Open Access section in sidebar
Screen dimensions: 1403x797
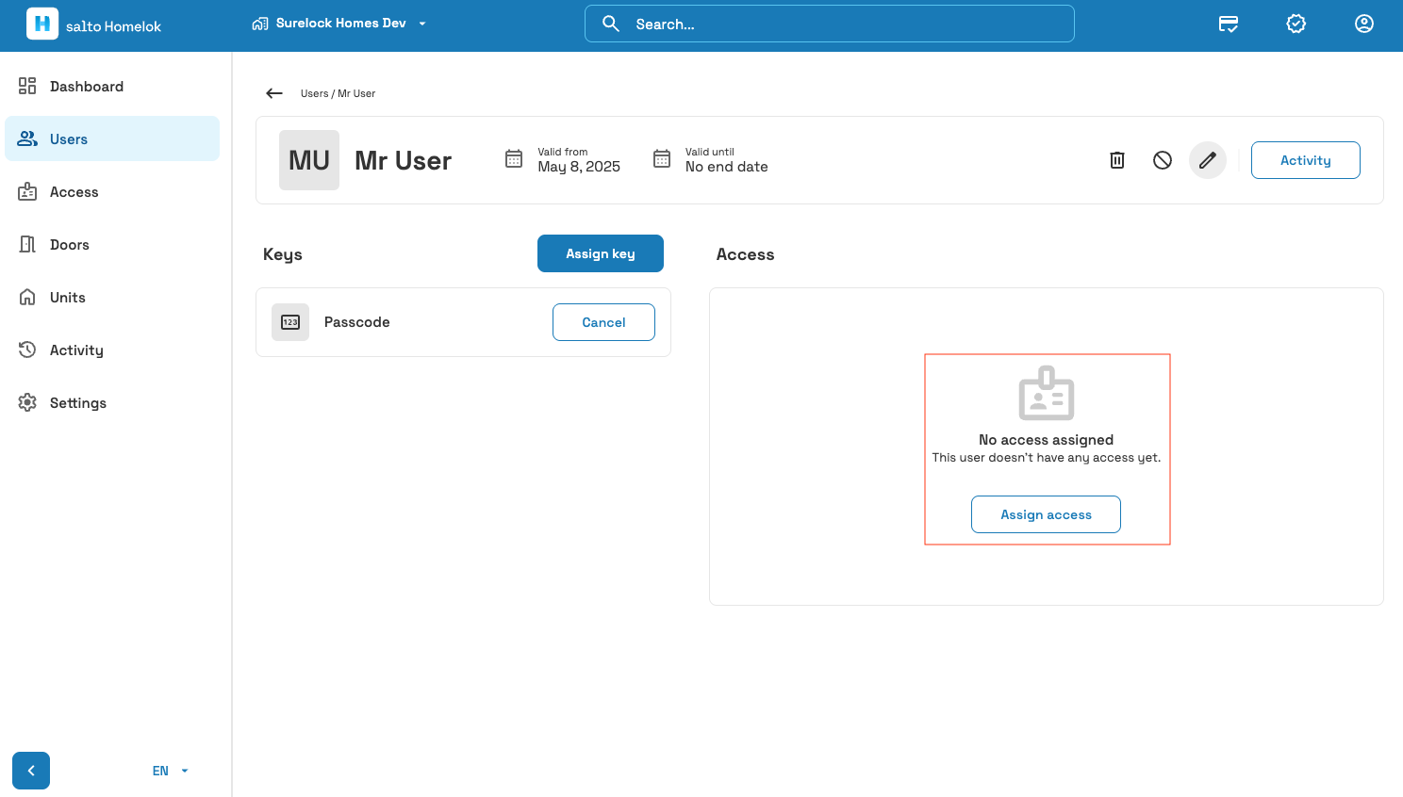[x=112, y=191]
